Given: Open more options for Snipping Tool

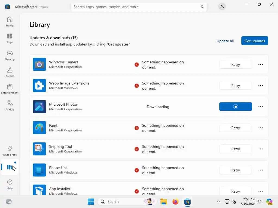Looking at the screenshot, I should (261, 149).
